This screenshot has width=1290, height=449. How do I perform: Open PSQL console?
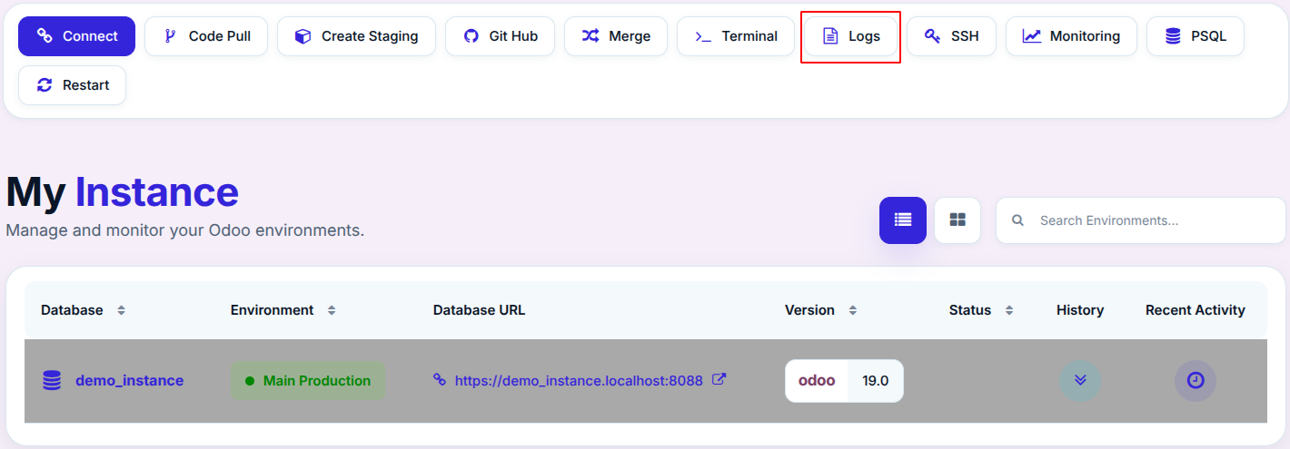tap(1196, 36)
